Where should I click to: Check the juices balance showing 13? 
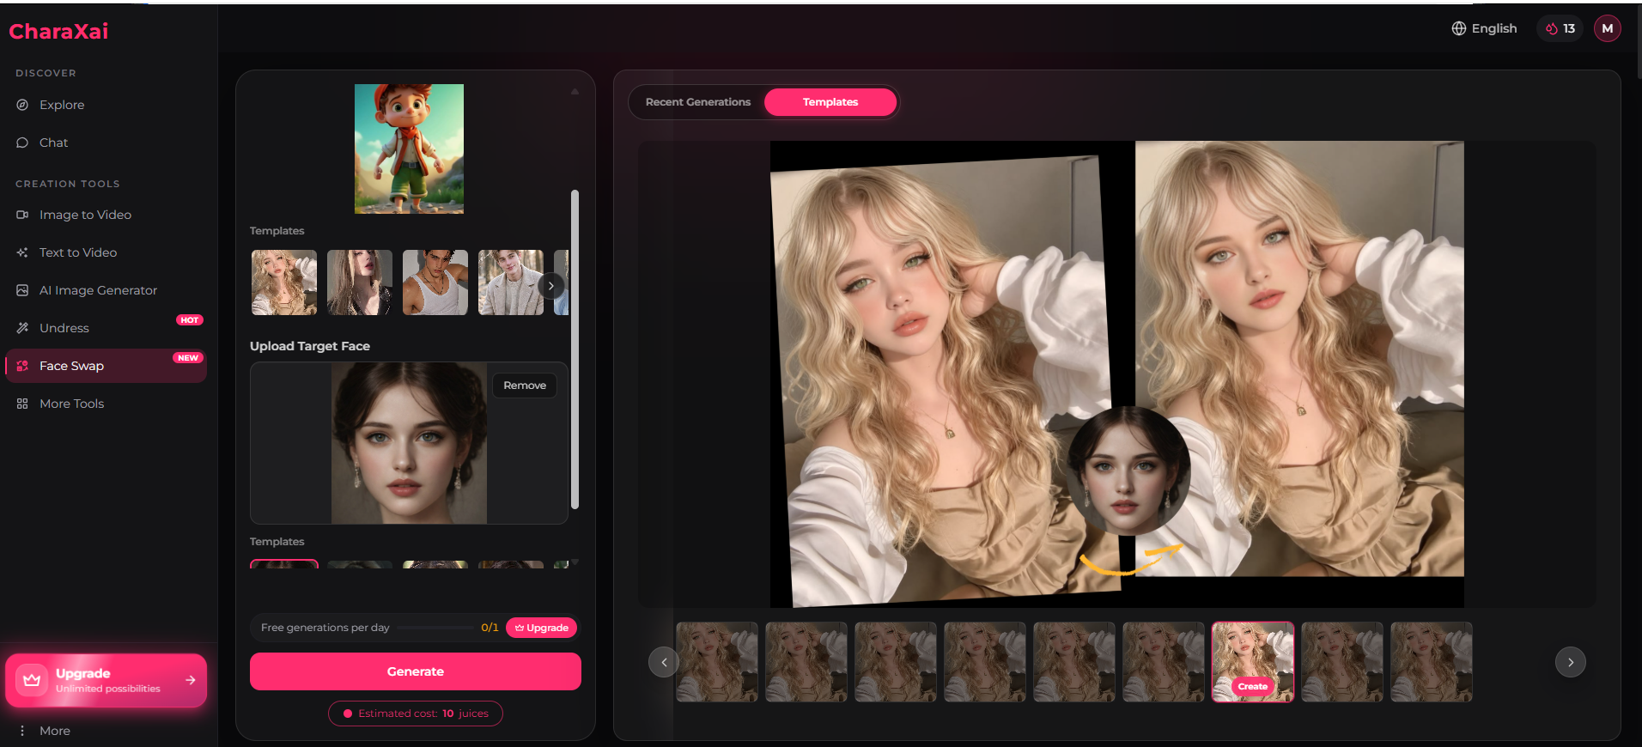1560,28
